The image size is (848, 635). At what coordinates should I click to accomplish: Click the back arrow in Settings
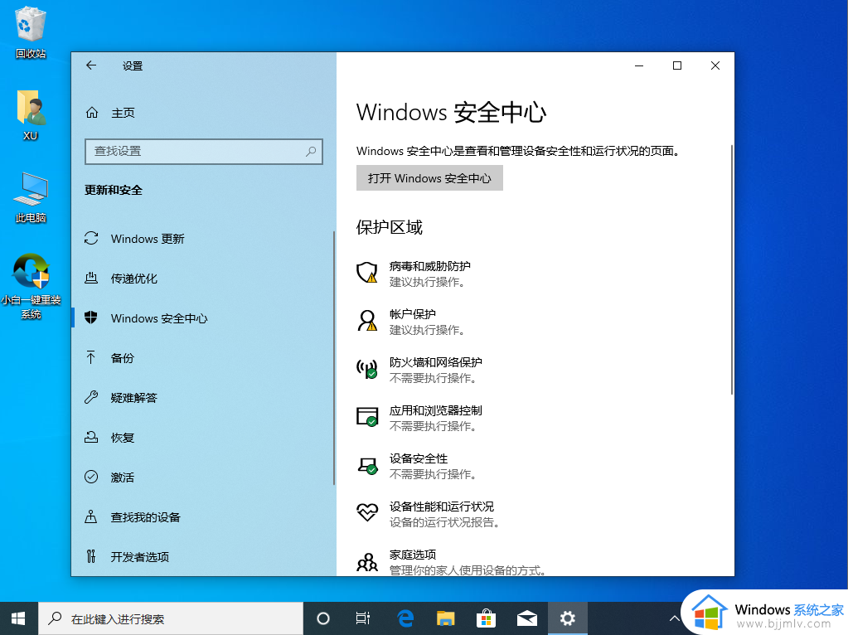[91, 65]
